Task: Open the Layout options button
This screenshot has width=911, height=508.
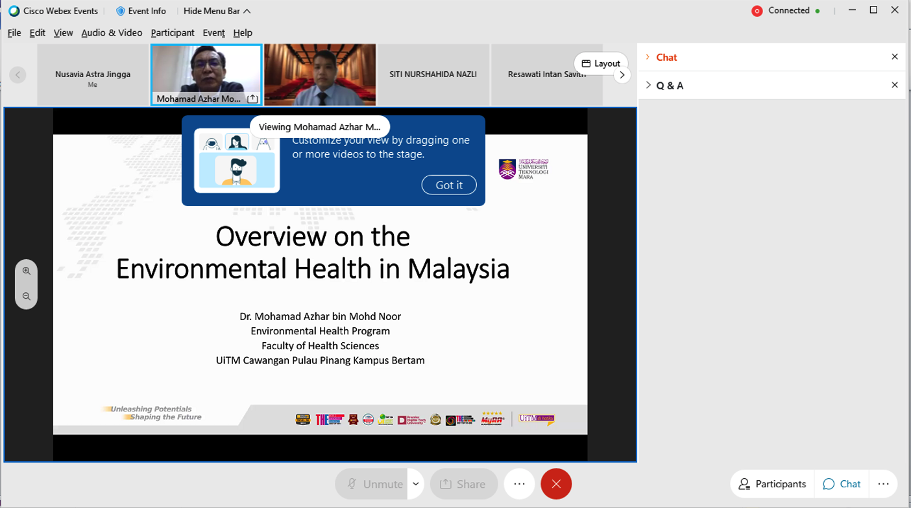Action: tap(601, 63)
